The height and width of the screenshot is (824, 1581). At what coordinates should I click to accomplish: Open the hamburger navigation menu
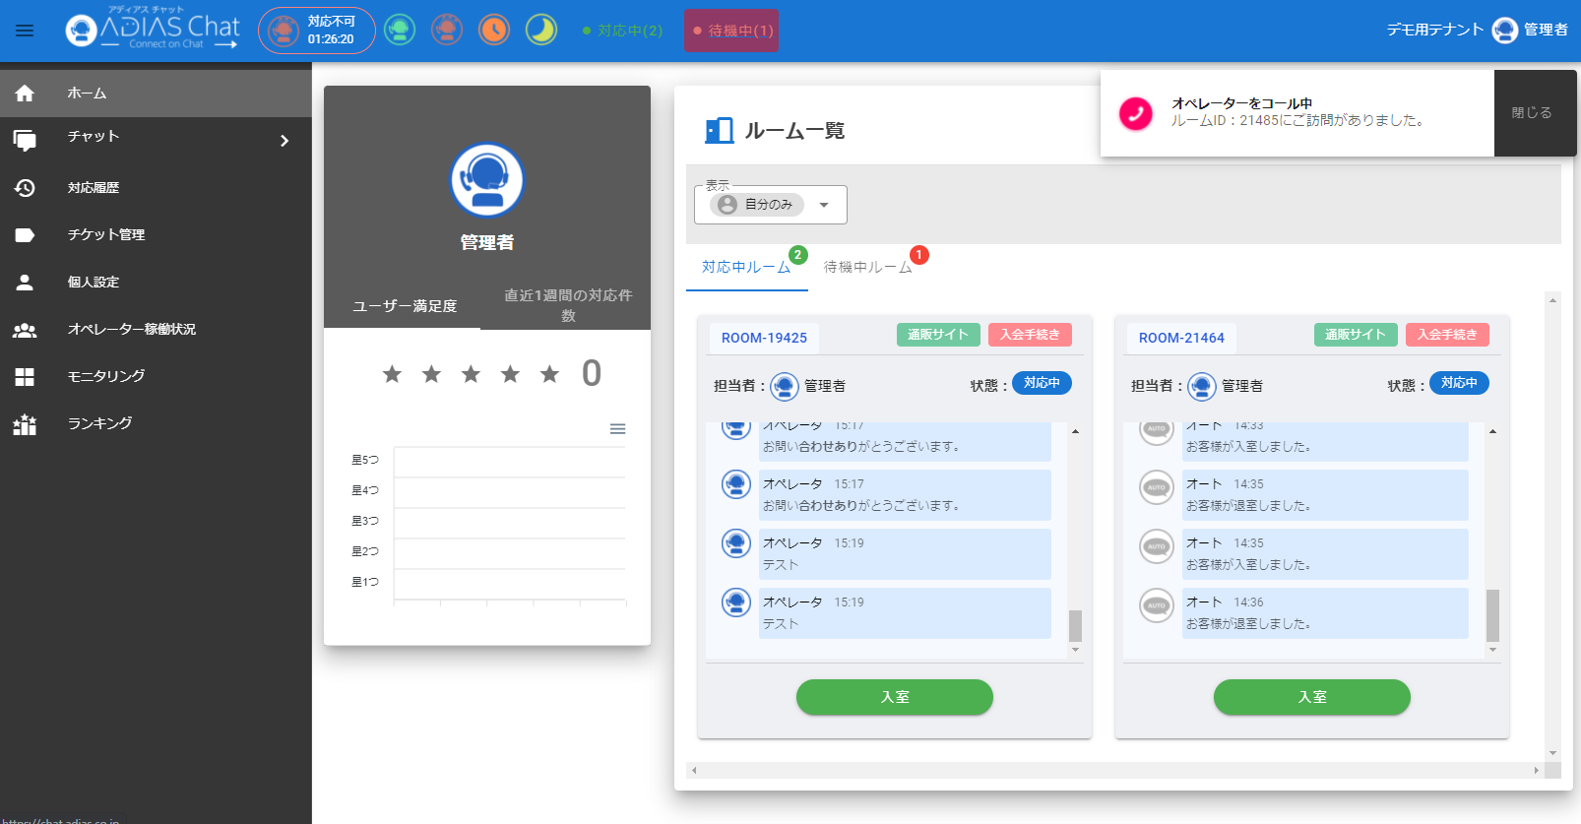click(x=25, y=31)
